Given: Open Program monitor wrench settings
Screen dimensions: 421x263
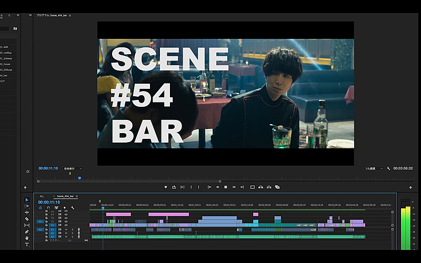Looking at the screenshot, I should [388, 169].
